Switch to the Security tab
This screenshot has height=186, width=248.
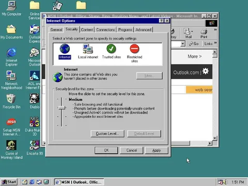(71, 29)
